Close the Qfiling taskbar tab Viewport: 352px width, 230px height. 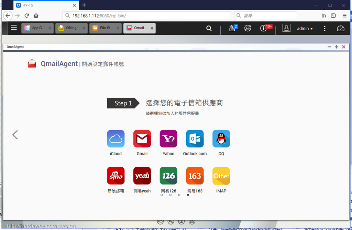tap(84, 28)
